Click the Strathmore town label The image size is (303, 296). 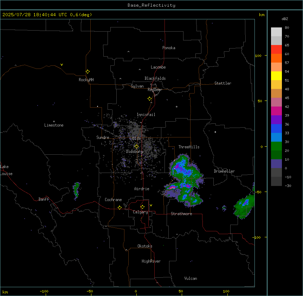click(x=181, y=214)
